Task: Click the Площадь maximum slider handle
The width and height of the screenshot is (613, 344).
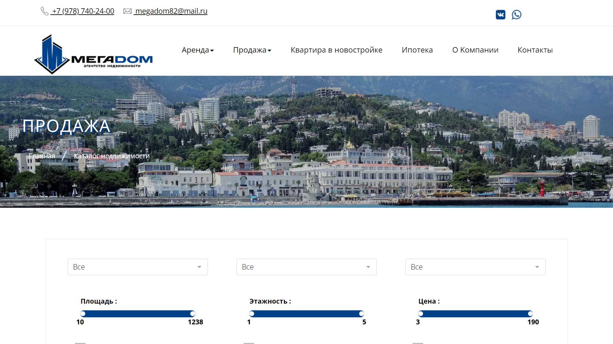Action: [x=192, y=314]
